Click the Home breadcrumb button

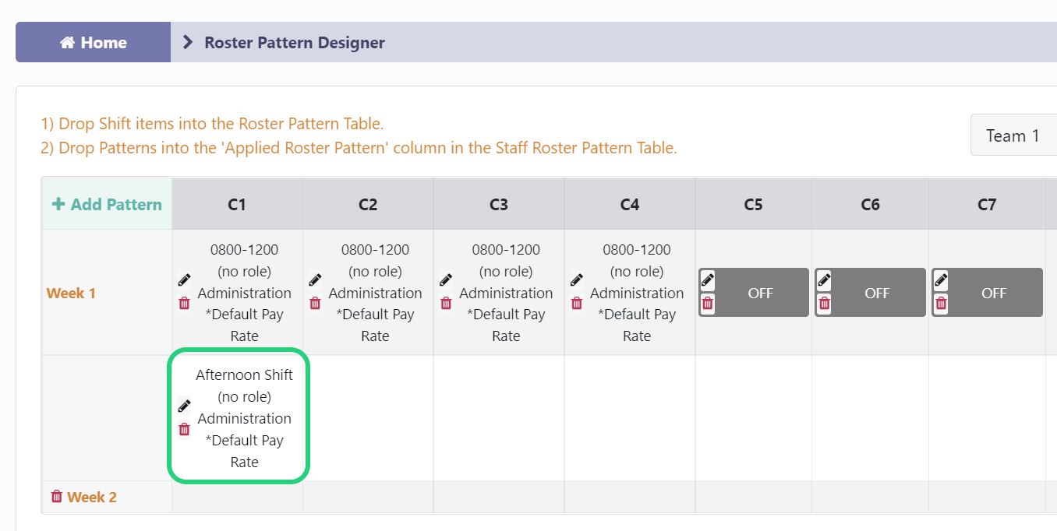(x=93, y=42)
